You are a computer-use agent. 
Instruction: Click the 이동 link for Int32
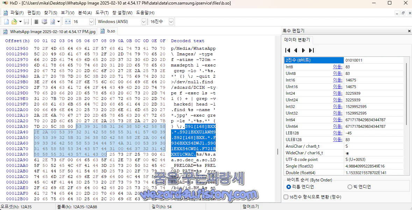tap(338, 107)
